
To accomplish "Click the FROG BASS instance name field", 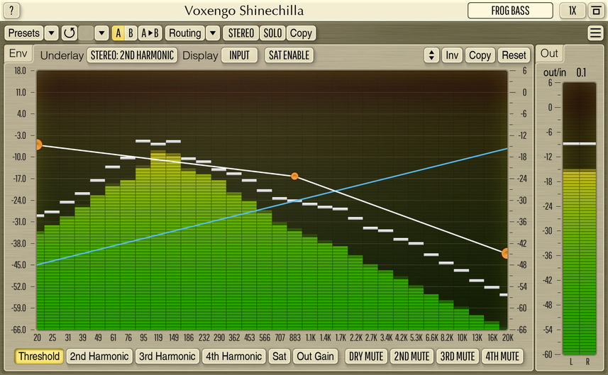I will pyautogui.click(x=510, y=11).
